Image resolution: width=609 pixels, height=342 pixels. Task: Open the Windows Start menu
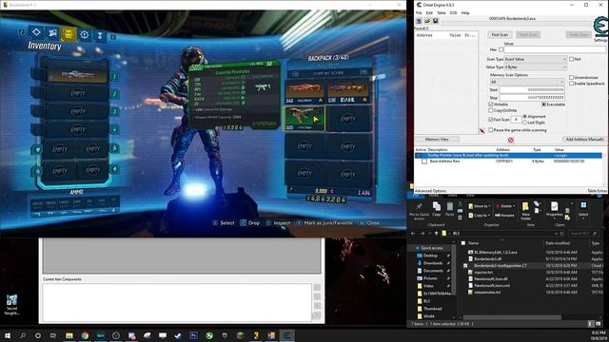point(8,335)
